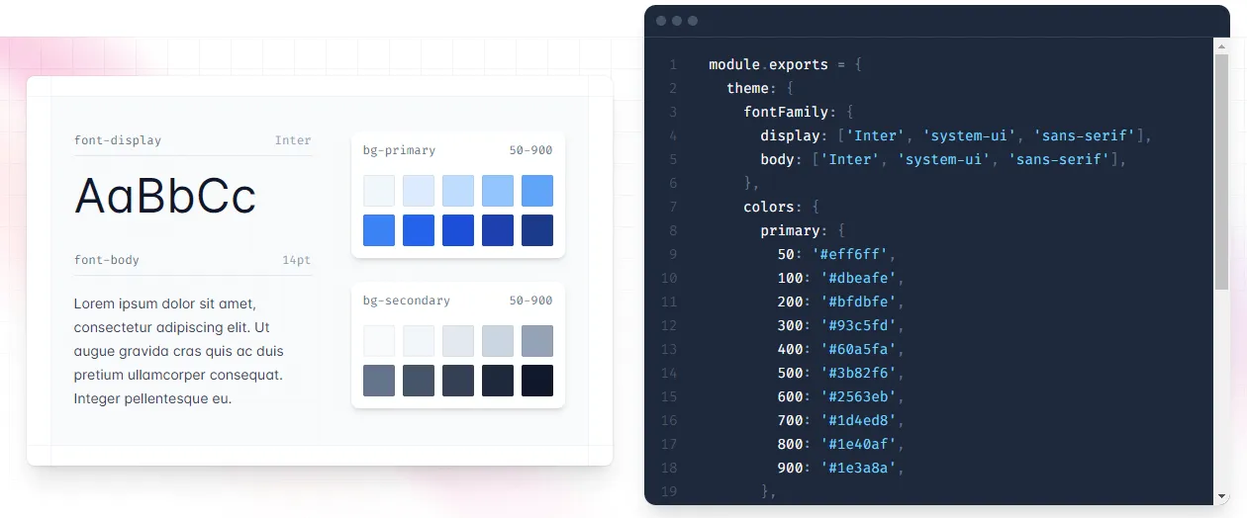
Task: Click the 'bg-primary' card heading
Action: tap(399, 150)
